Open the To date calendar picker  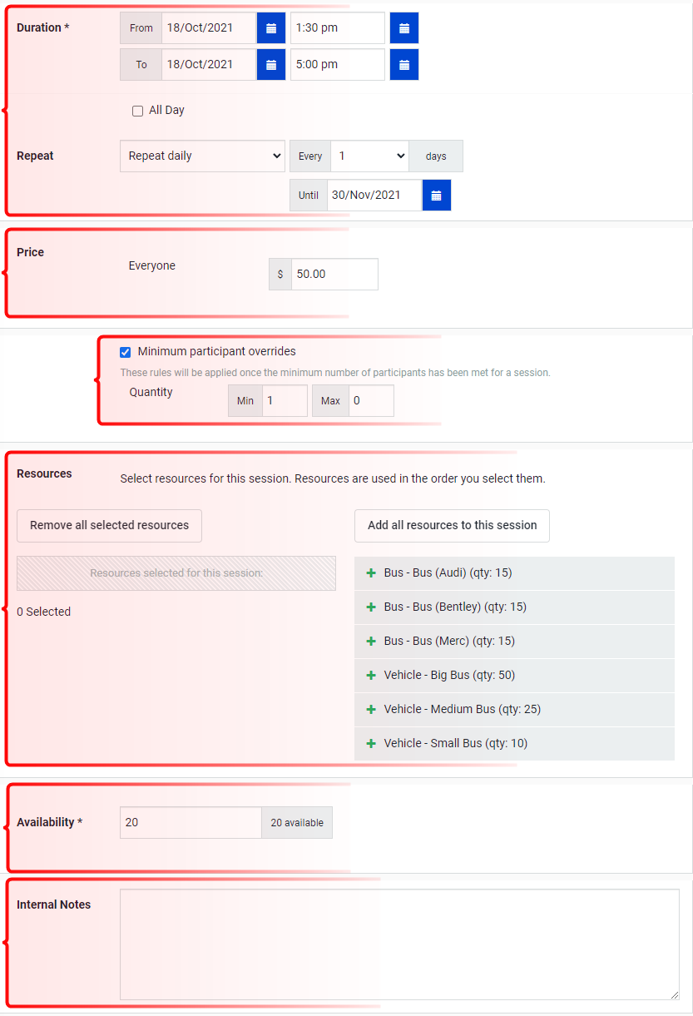pos(270,64)
